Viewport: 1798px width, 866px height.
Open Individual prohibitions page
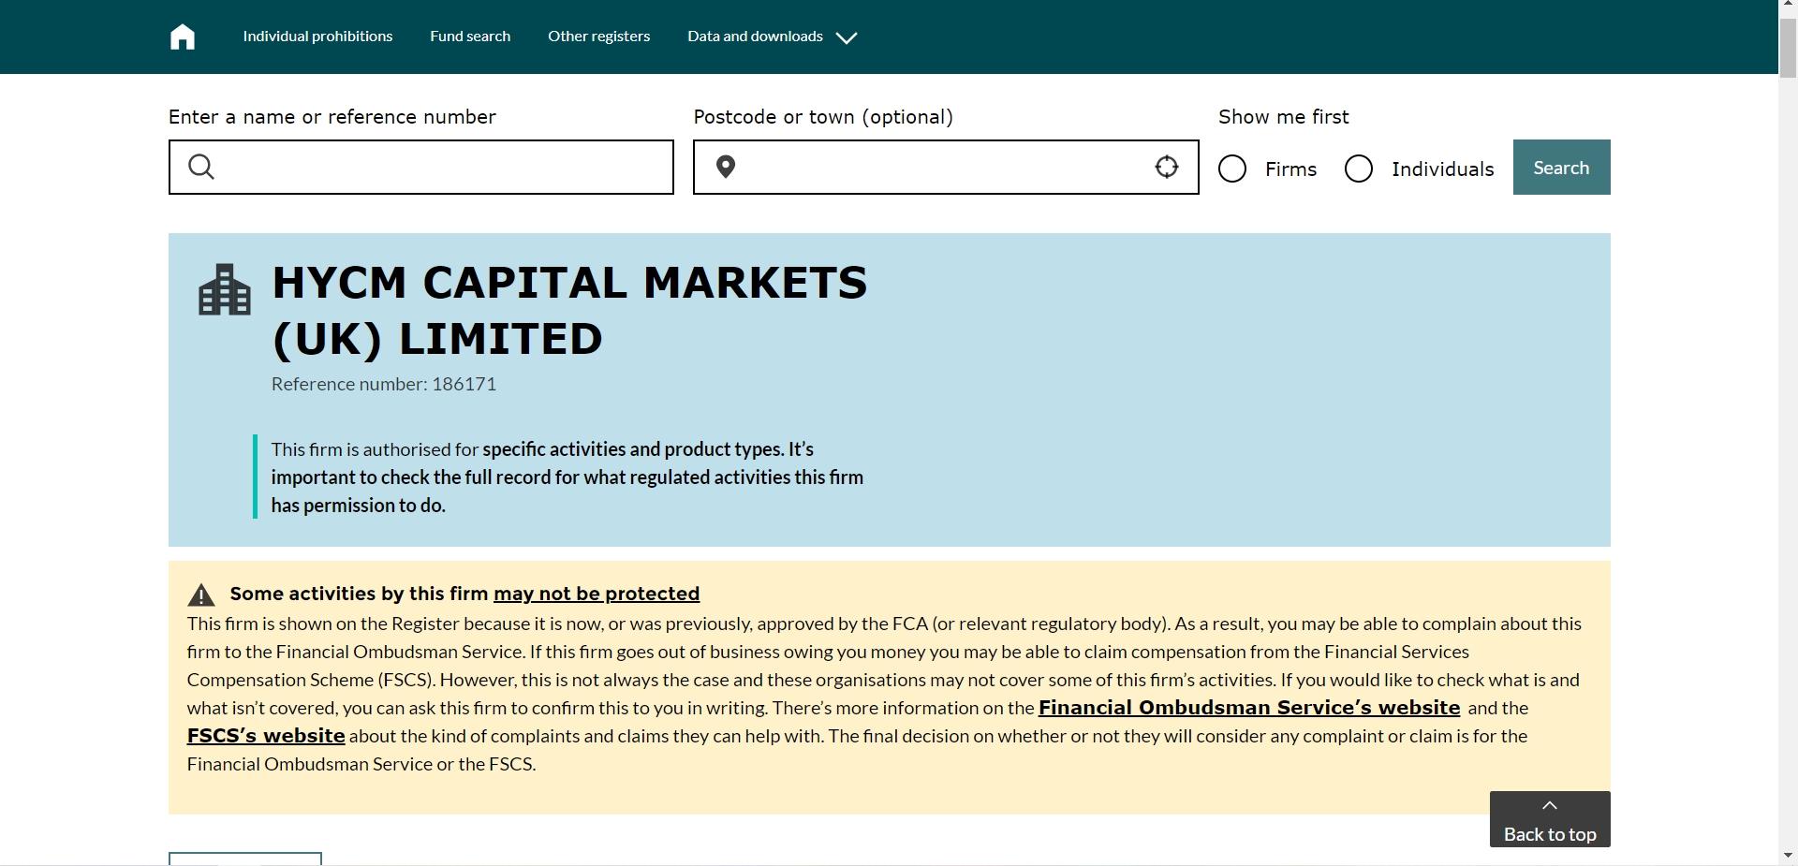[x=317, y=37]
